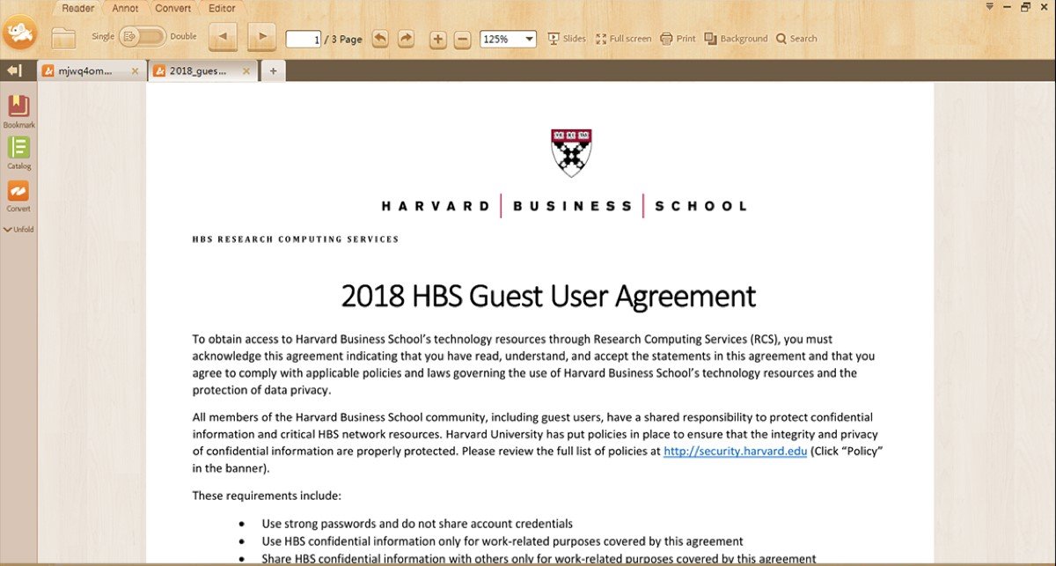
Task: Zoom out with the minus button
Action: click(462, 39)
